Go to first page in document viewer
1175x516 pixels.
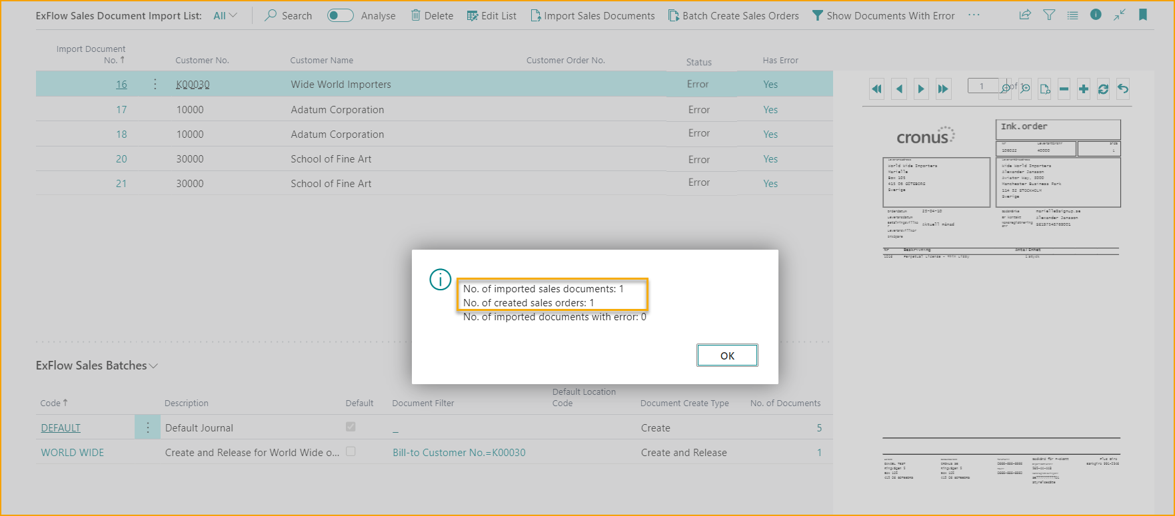877,89
